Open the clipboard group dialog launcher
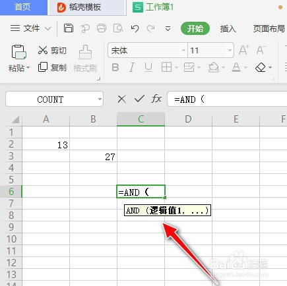Viewport: 287px width, 286px height. tap(99, 78)
